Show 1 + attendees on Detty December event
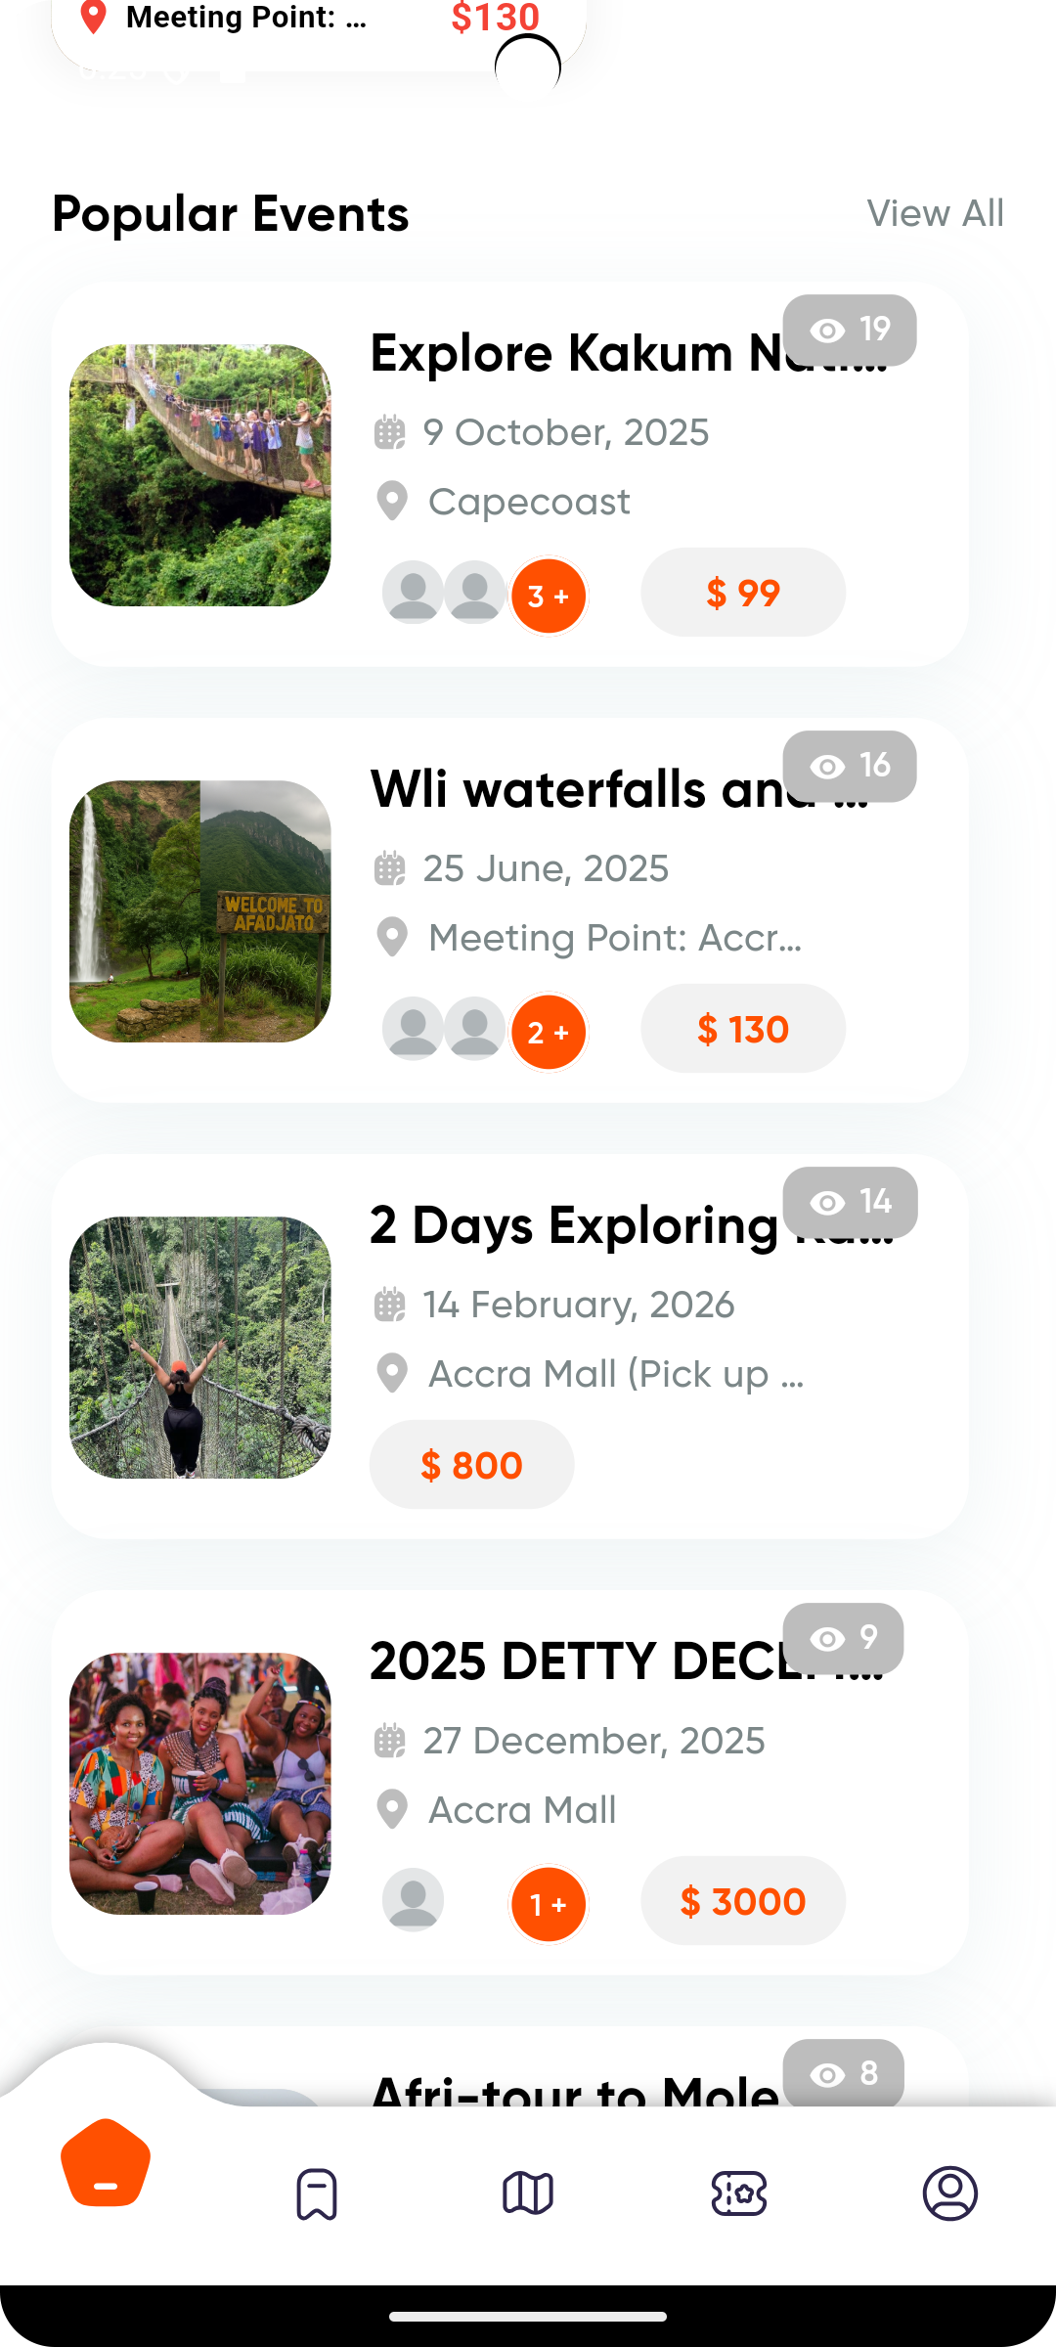 pyautogui.click(x=549, y=1904)
